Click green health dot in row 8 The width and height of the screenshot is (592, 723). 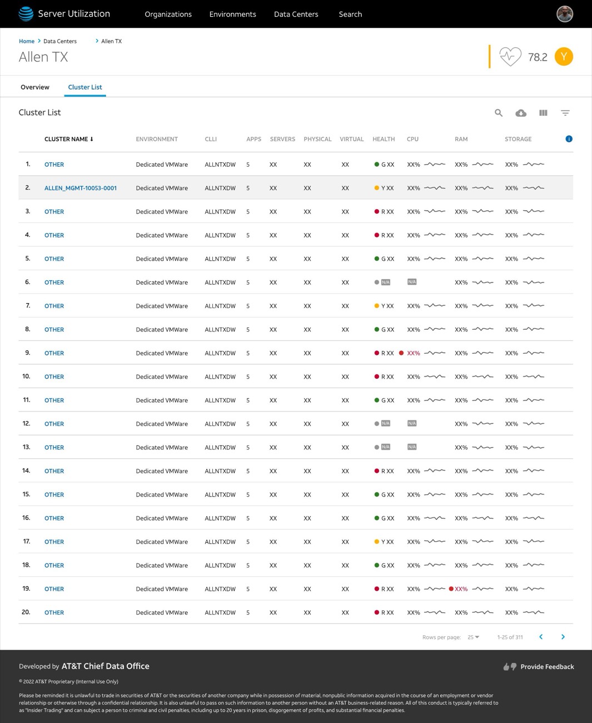(377, 330)
